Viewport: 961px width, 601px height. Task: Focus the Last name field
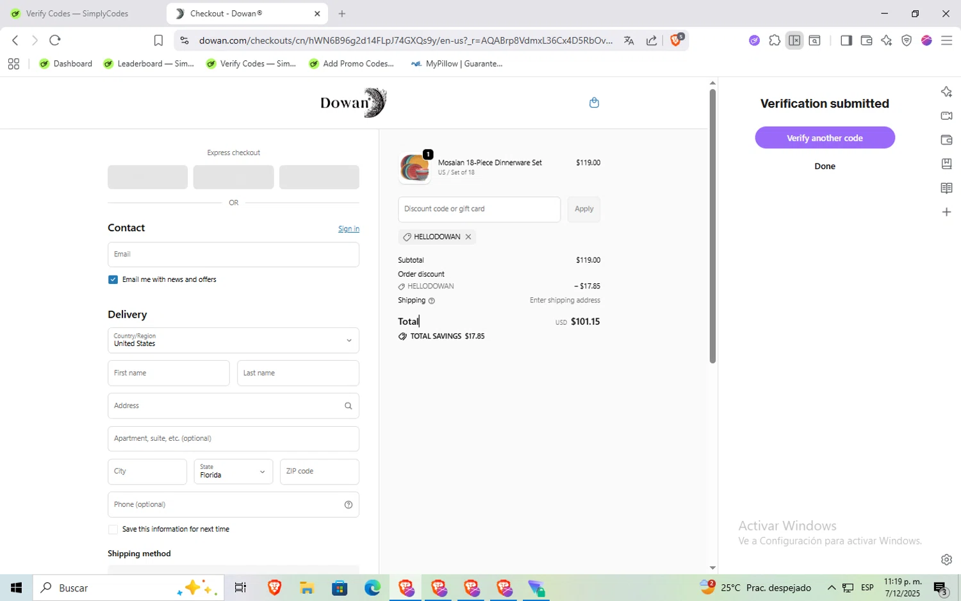[x=298, y=373]
